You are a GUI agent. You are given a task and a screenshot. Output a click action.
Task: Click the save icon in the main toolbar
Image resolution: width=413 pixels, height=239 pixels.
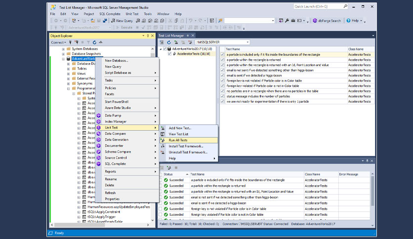click(99, 21)
